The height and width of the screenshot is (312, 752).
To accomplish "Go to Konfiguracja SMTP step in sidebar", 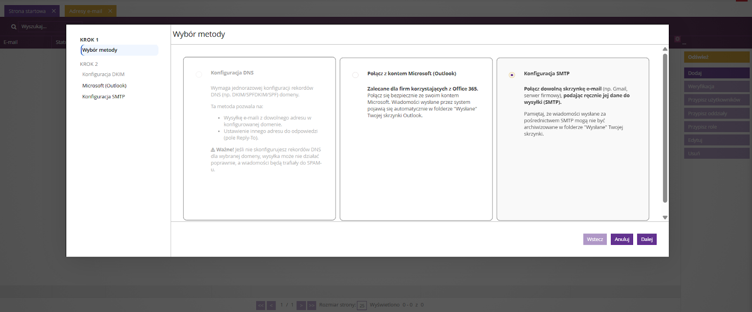I will [103, 96].
